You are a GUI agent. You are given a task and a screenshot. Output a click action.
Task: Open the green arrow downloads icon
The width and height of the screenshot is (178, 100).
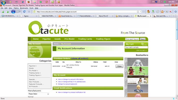153,12
